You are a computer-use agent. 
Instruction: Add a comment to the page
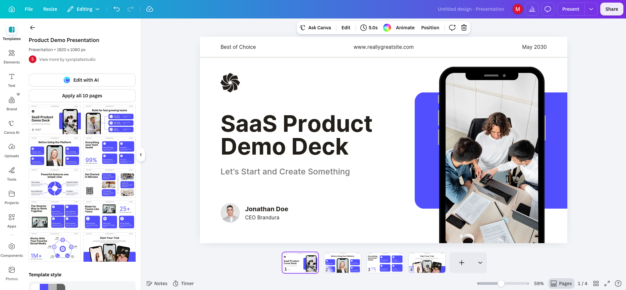pyautogui.click(x=452, y=28)
